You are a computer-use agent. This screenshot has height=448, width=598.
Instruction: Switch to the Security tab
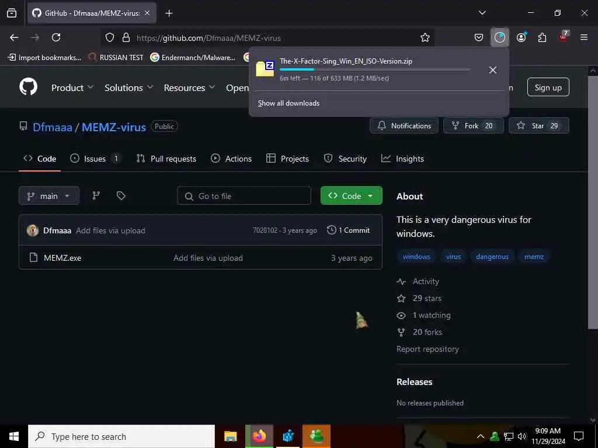point(345,159)
